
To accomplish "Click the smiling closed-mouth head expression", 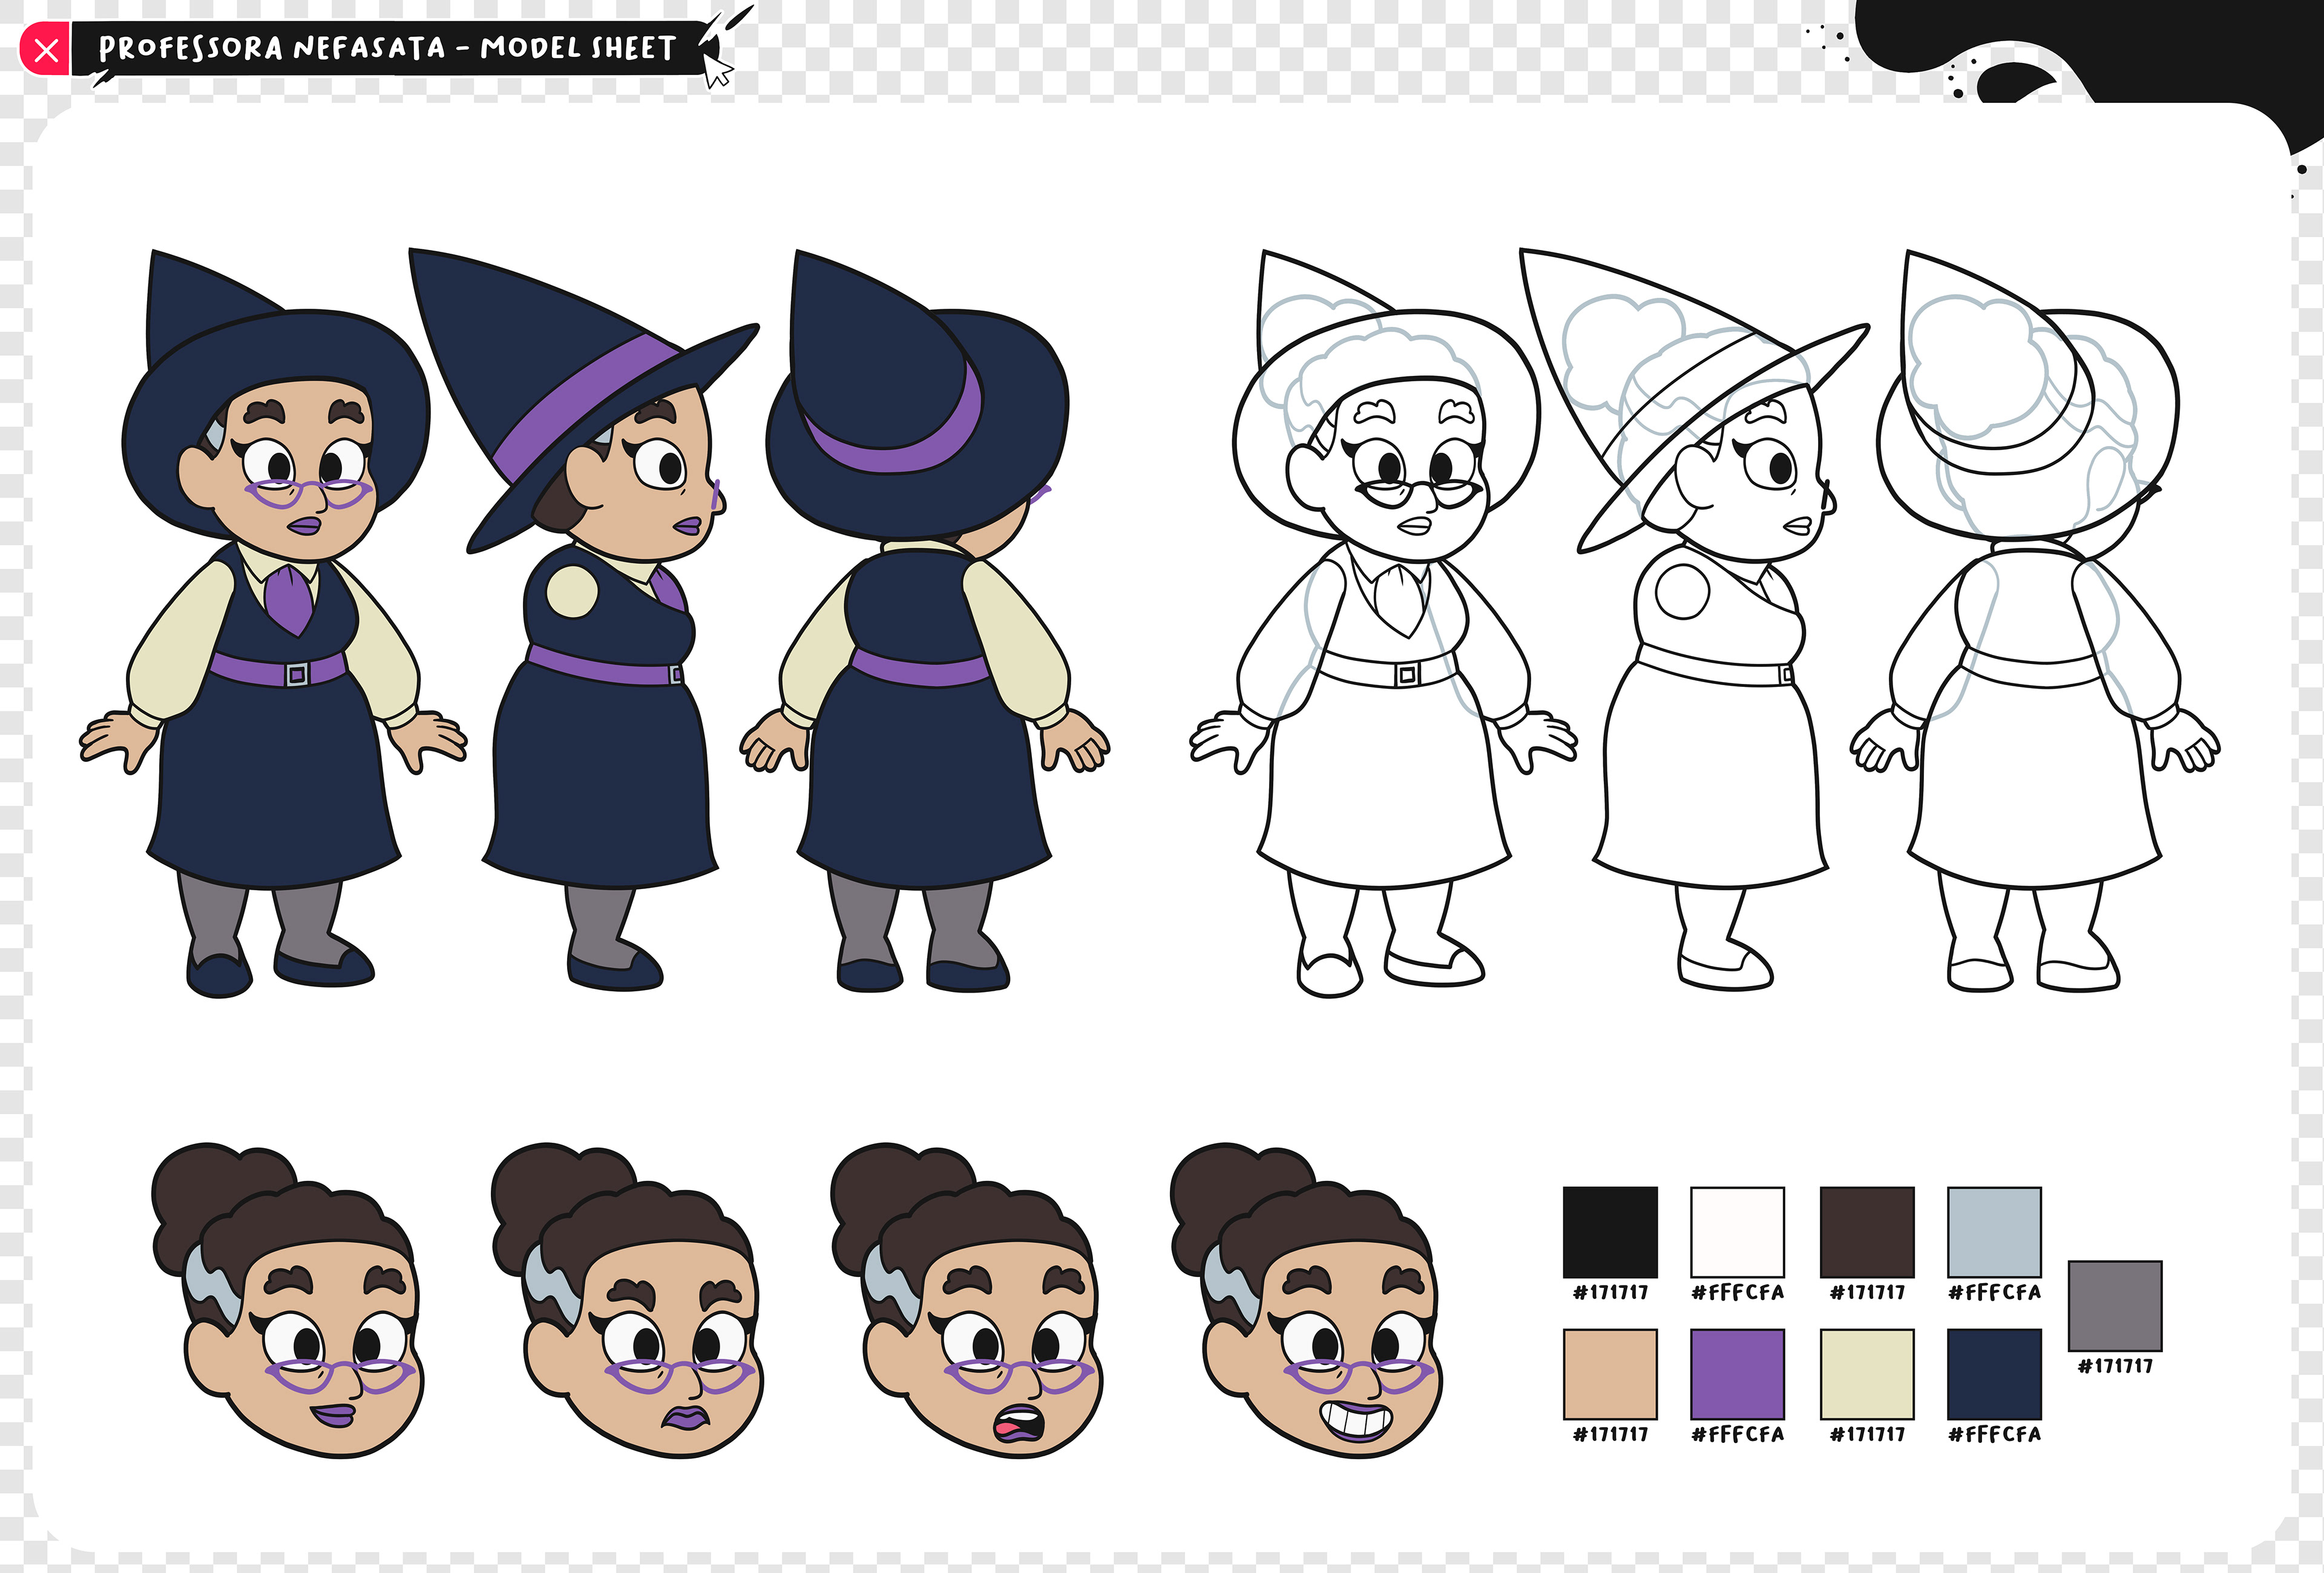I will coord(288,1300).
